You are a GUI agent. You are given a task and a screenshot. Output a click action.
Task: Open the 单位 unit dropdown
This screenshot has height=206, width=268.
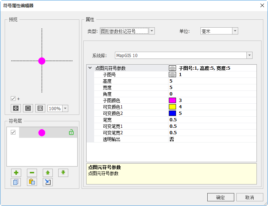pos(235,31)
